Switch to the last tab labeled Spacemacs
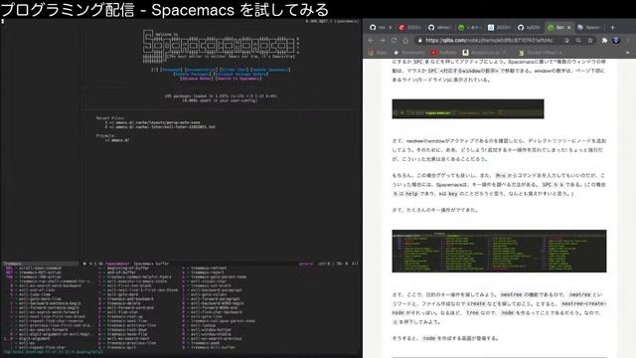This screenshot has height=358, width=636. (590, 27)
